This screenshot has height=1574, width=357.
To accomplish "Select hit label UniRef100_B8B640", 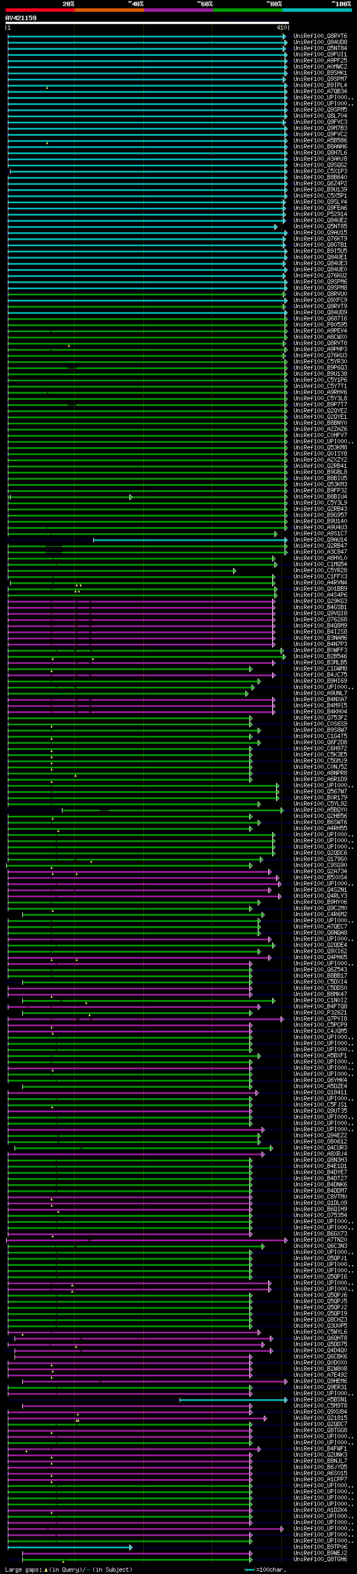I will [x=320, y=177].
